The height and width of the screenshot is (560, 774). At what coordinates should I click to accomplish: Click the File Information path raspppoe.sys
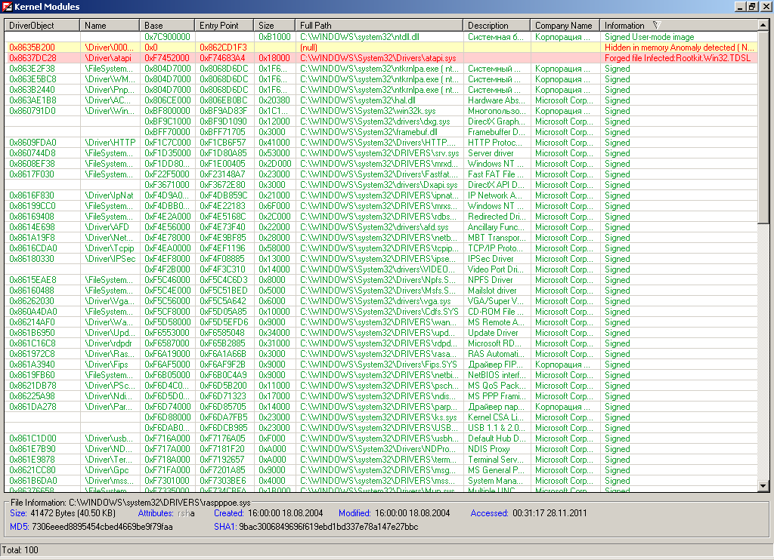[159, 503]
